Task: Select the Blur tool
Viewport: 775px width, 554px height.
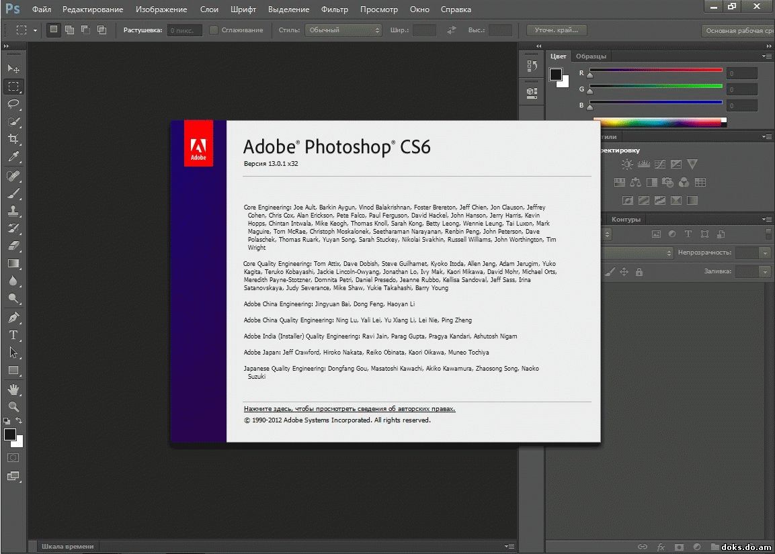Action: [x=13, y=281]
